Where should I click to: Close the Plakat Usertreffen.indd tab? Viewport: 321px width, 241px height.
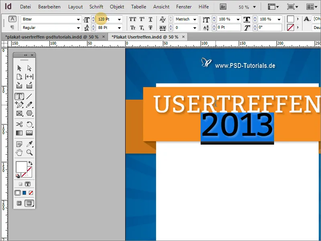(x=183, y=37)
